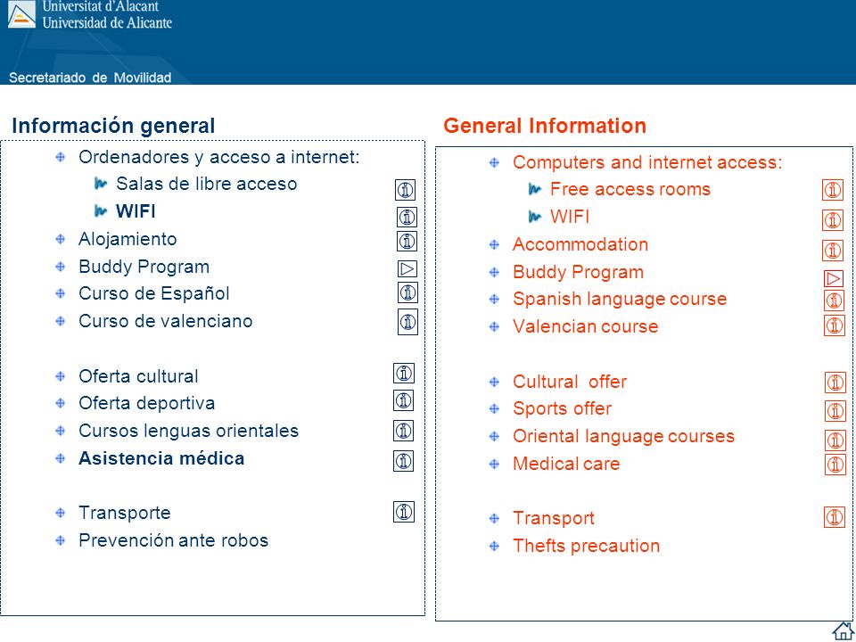Image resolution: width=856 pixels, height=642 pixels.
Task: Open info icon for Salas de libre acceso
Action: click(405, 190)
